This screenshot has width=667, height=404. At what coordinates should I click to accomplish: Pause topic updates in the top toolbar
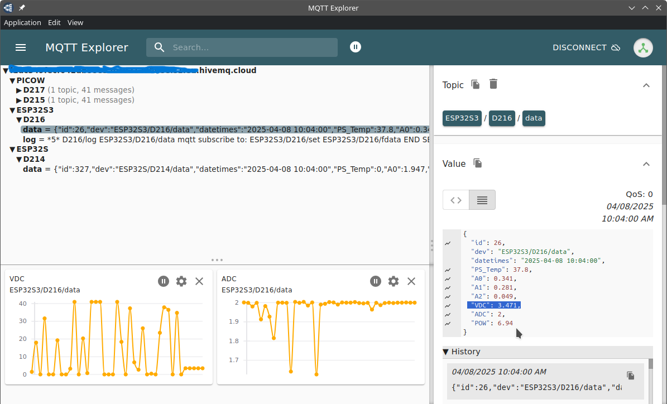pos(355,47)
